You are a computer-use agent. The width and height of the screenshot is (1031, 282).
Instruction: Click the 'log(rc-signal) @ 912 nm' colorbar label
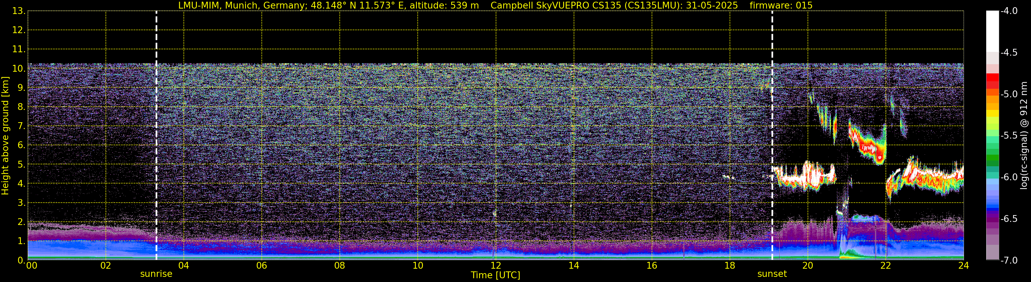pos(1024,136)
